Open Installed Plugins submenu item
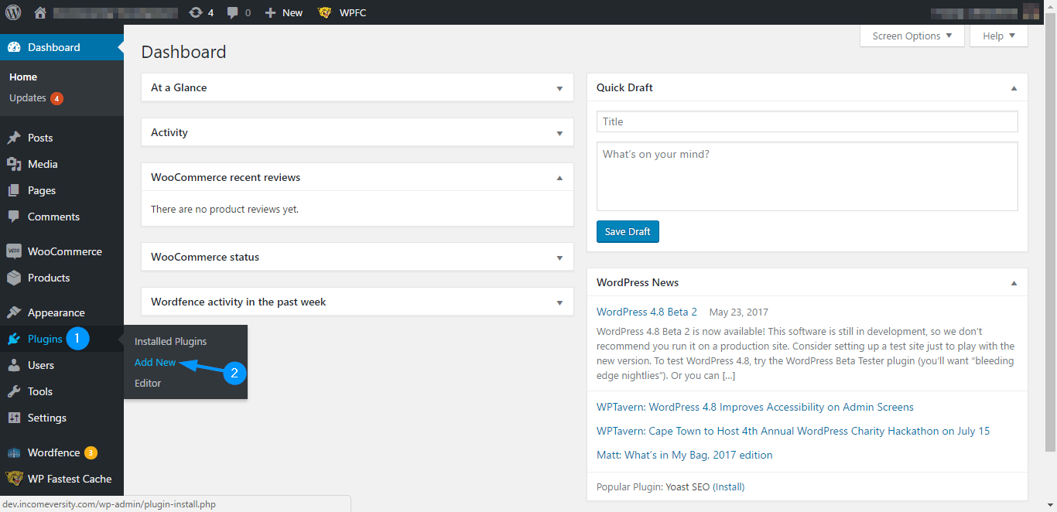 (x=171, y=341)
